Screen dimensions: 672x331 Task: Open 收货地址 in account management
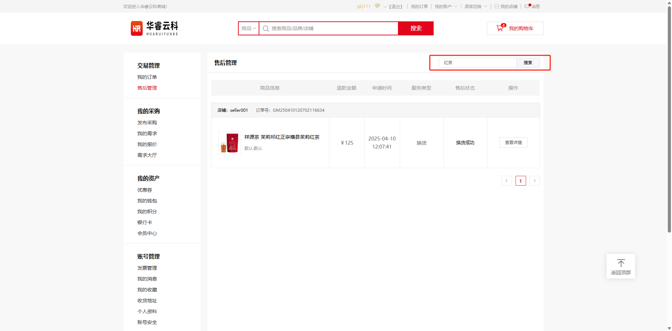pyautogui.click(x=147, y=301)
